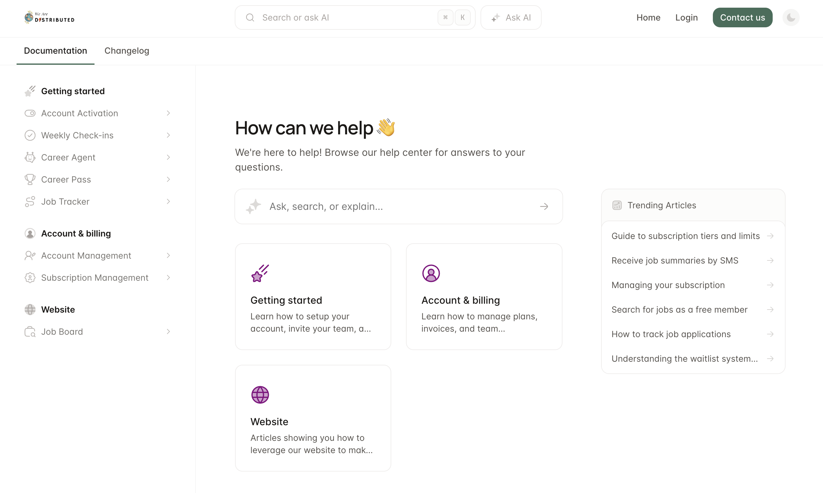Click the Contact us button
Screen dimensions: 823x493
[742, 17]
